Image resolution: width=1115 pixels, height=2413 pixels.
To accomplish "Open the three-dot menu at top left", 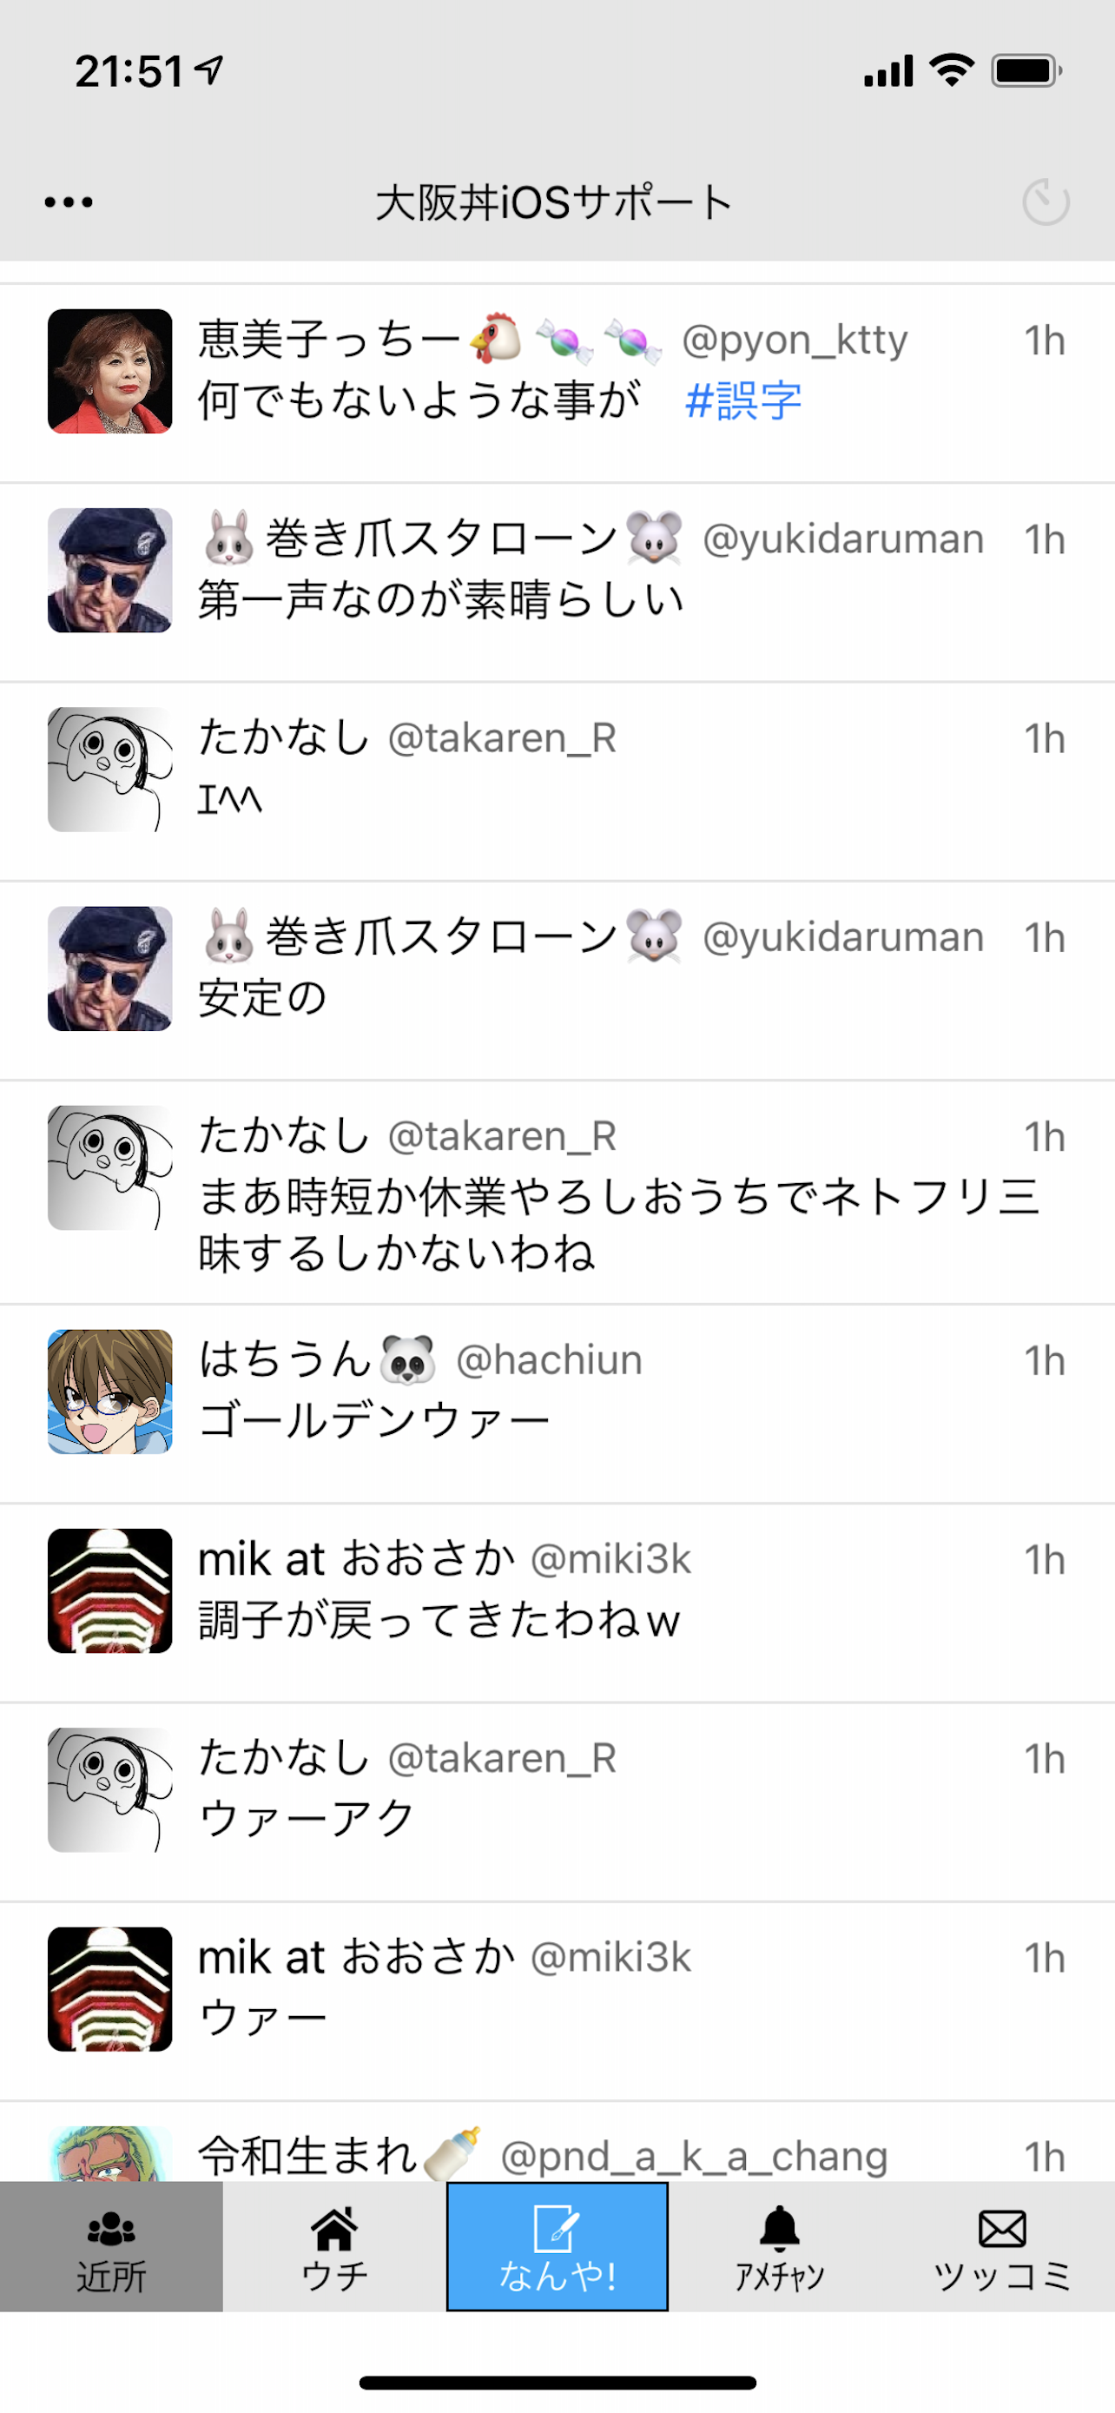I will pyautogui.click(x=69, y=202).
